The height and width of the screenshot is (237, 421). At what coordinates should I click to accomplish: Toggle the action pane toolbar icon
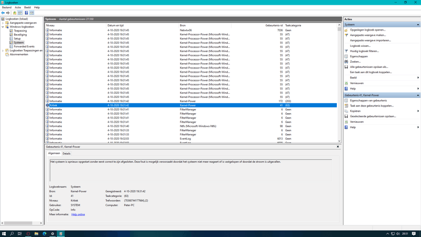pyautogui.click(x=32, y=13)
